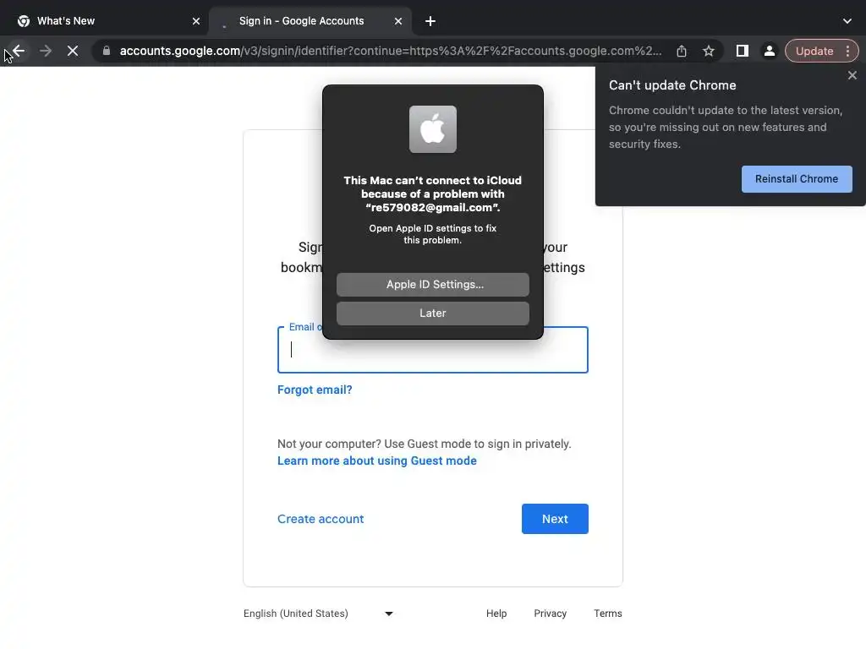Click the What's New tab Chrome favicon

point(23,21)
